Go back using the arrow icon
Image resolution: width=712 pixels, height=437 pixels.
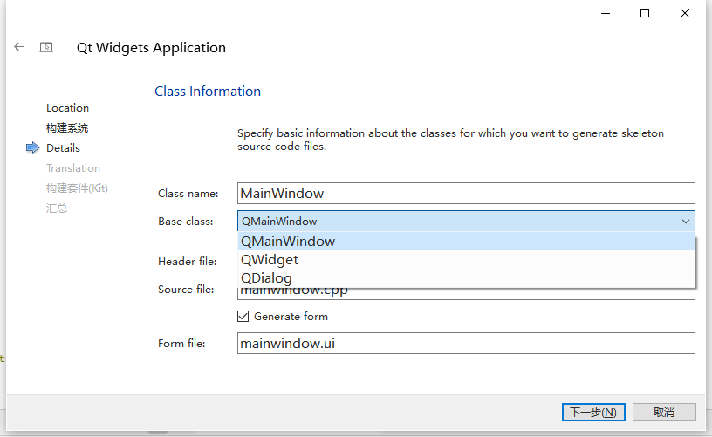(19, 47)
